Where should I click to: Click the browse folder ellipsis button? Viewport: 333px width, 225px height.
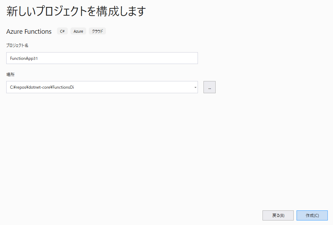(x=209, y=87)
